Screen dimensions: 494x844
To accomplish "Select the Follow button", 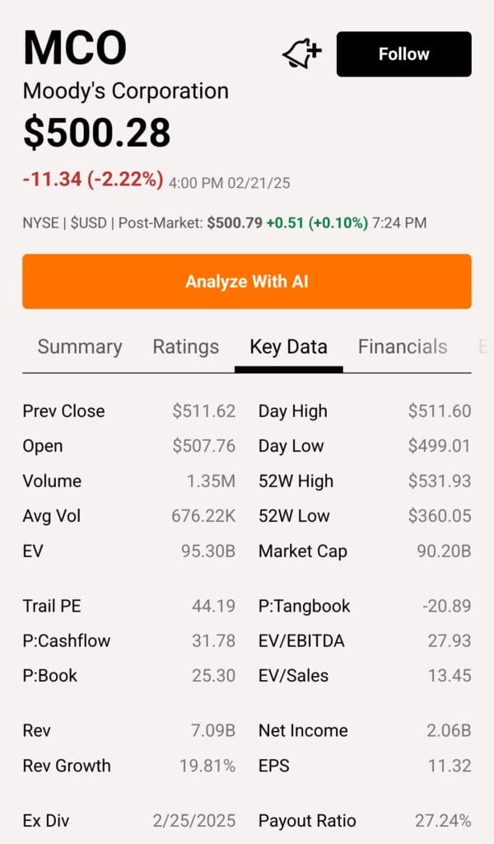I will pyautogui.click(x=403, y=54).
